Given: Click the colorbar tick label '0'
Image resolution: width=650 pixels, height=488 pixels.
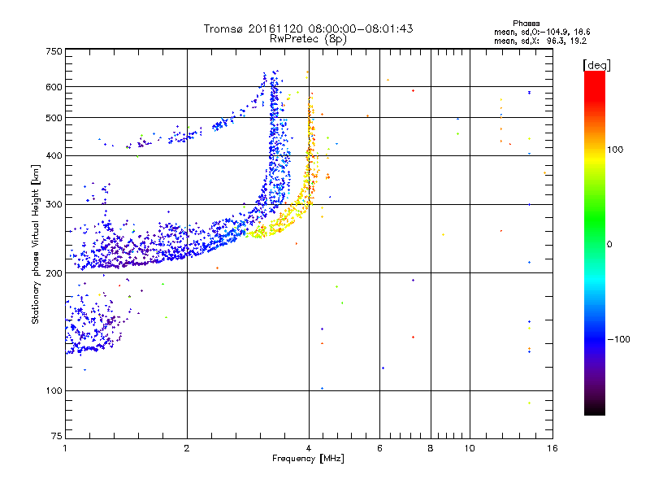Looking at the screenshot, I should pos(609,245).
